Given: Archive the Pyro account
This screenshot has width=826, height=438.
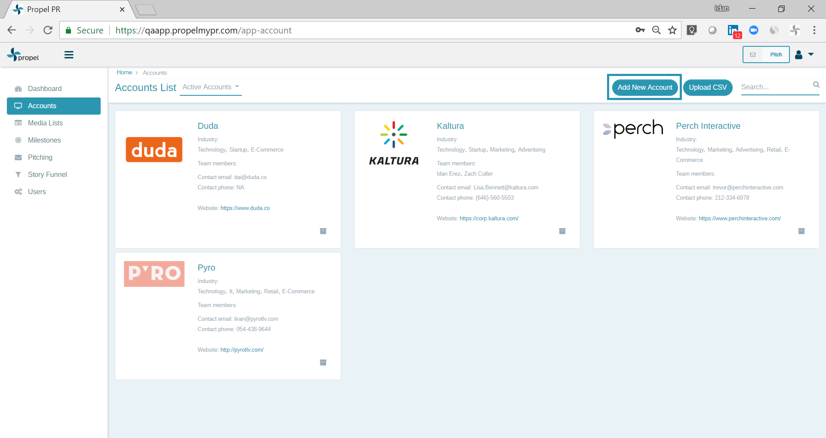Looking at the screenshot, I should point(323,362).
